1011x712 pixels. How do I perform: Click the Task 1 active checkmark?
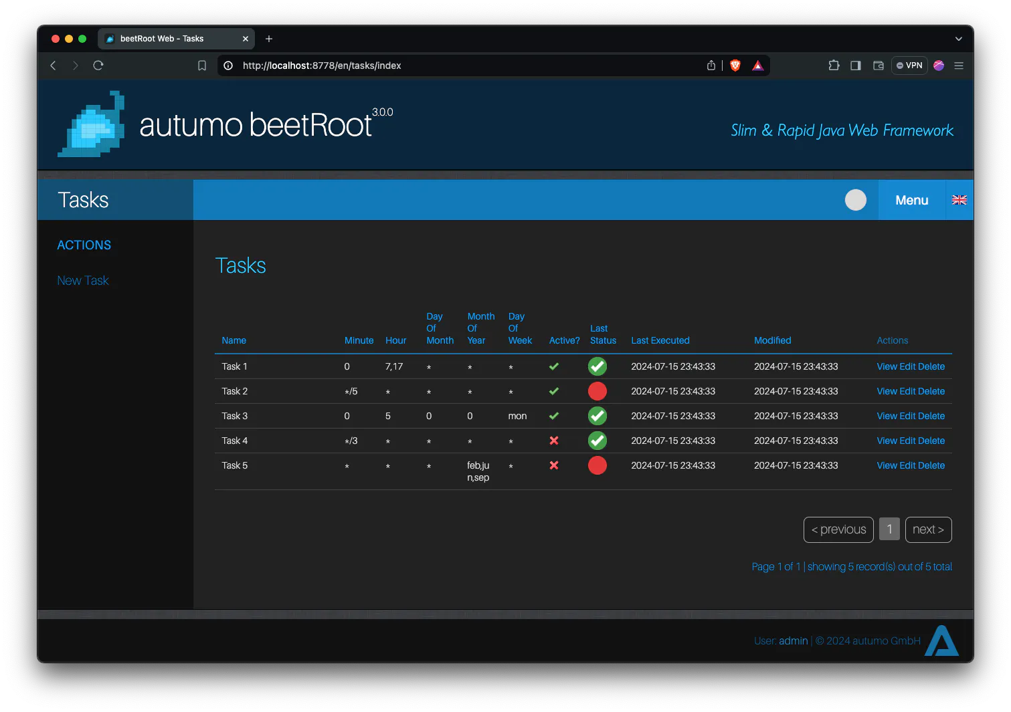(x=554, y=366)
